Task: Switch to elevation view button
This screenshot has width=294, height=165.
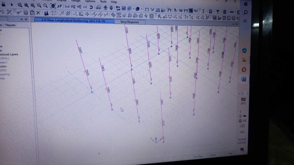Action: tap(79, 7)
